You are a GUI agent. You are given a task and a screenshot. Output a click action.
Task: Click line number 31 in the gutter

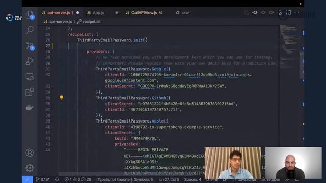pyautogui.click(x=48, y=69)
